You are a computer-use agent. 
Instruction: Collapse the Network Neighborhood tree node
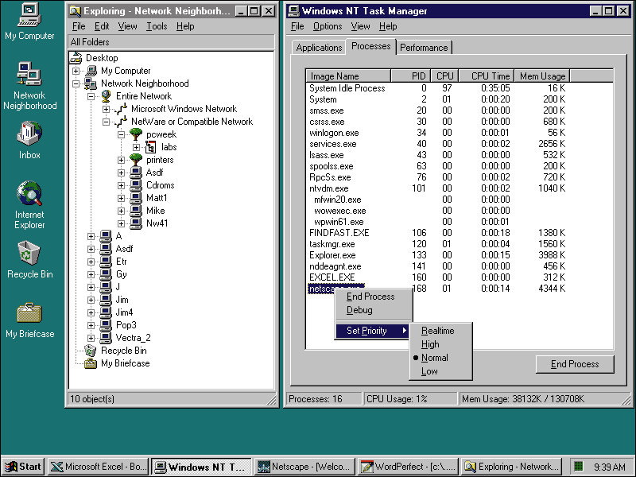coord(76,83)
